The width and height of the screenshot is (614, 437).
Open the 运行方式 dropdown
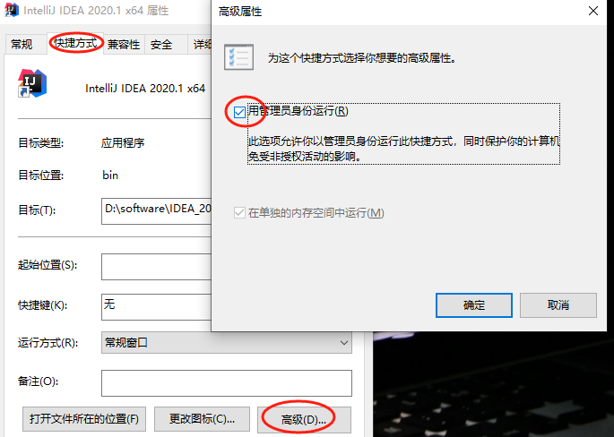(x=227, y=343)
